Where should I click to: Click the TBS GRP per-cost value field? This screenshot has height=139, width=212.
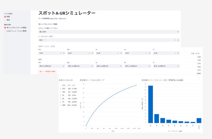77,53
